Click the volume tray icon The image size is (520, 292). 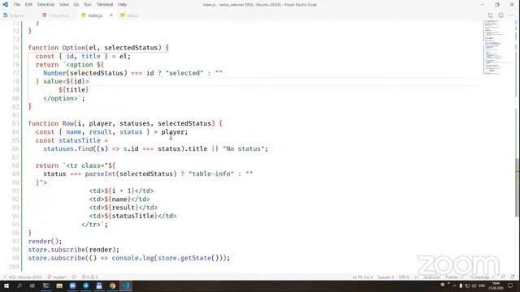pyautogui.click(x=474, y=286)
